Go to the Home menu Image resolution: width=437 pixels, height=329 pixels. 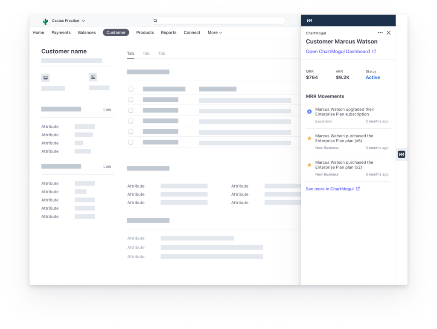(x=38, y=32)
